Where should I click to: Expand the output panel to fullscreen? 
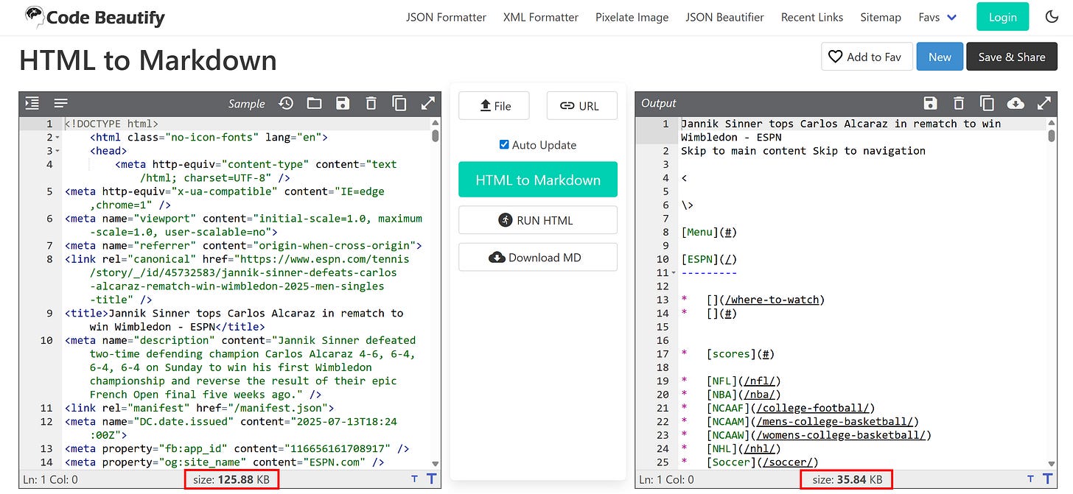1044,103
